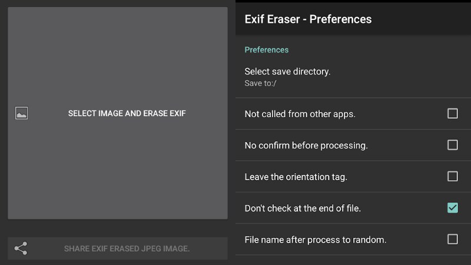The height and width of the screenshot is (265, 471).
Task: Enable 'Not called from other apps' checkbox
Action: 452,114
